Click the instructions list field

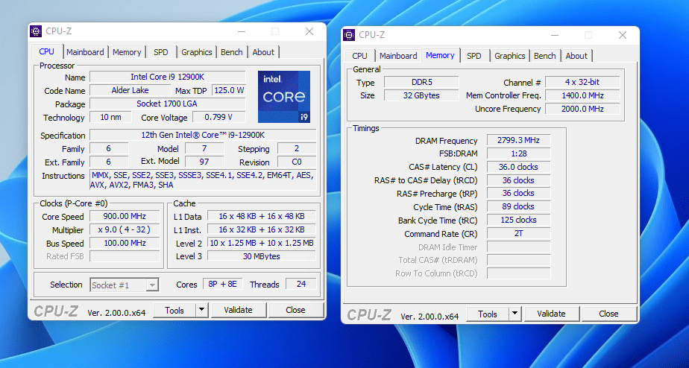click(x=203, y=180)
